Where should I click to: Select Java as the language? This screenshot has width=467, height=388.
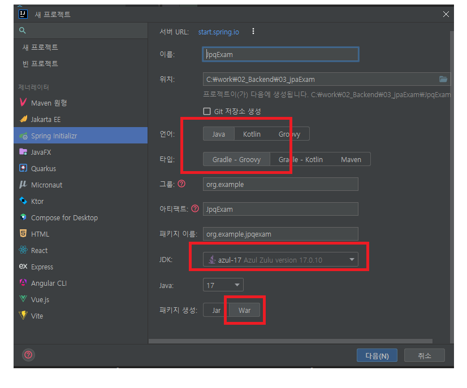pos(219,134)
